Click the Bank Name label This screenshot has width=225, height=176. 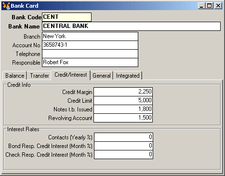click(24, 27)
